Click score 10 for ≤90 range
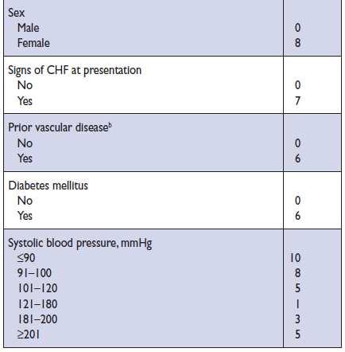Viewport: 345px width, 352px height. (295, 258)
